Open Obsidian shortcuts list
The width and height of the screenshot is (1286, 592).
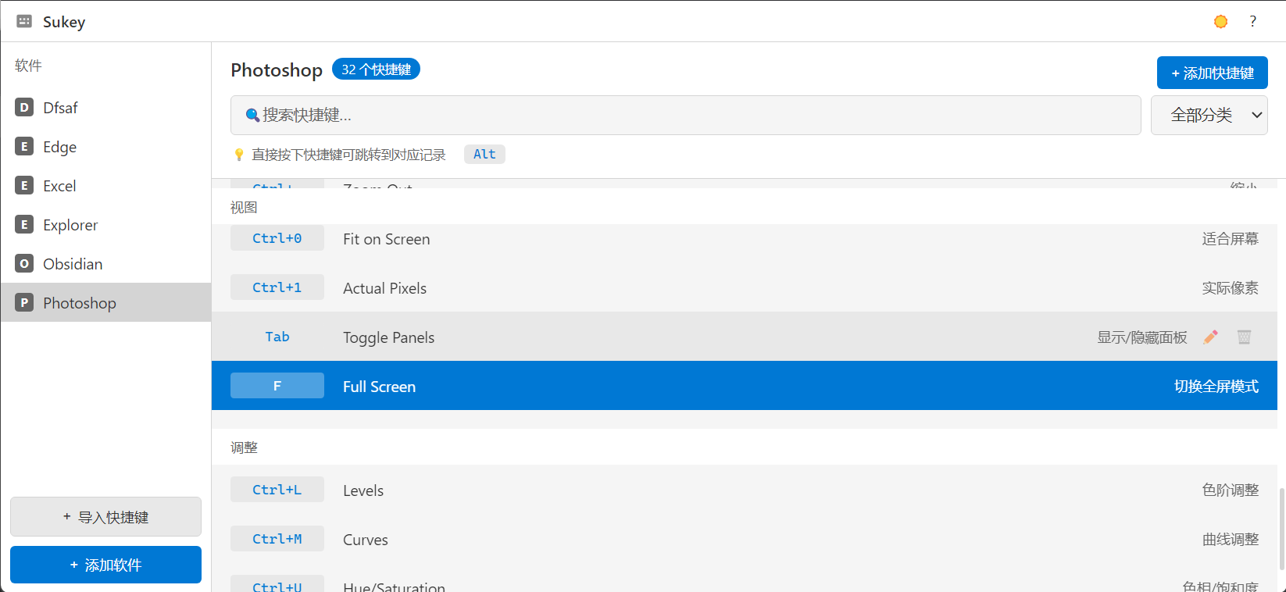105,263
